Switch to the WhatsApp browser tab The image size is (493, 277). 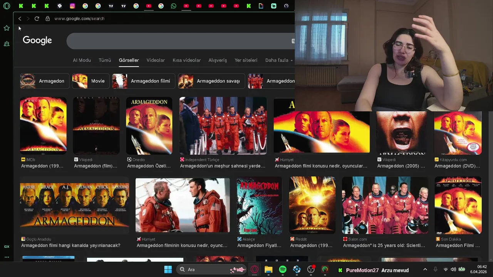pos(173,6)
